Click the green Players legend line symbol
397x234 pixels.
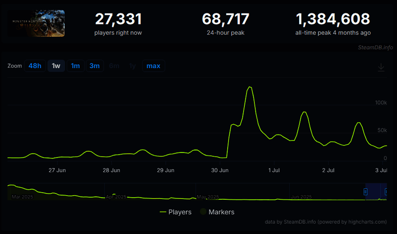coord(163,212)
